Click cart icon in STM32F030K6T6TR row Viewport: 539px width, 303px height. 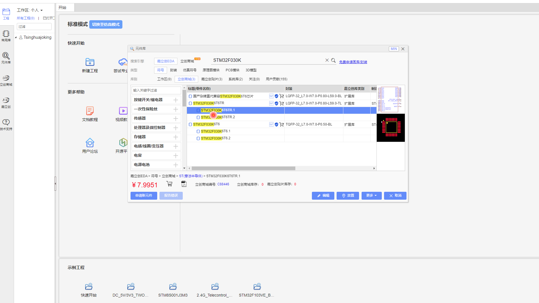(282, 103)
